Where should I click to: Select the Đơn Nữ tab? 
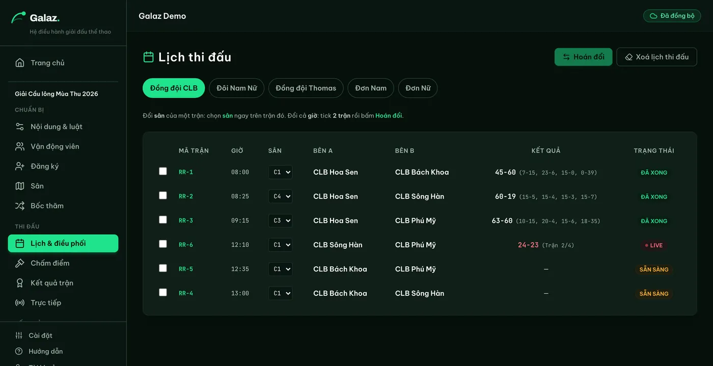point(418,88)
